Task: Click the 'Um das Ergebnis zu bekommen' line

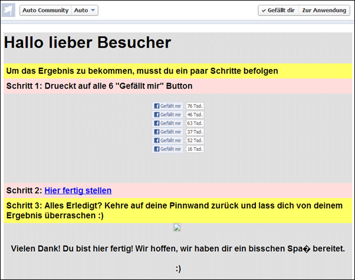Action: [x=142, y=71]
